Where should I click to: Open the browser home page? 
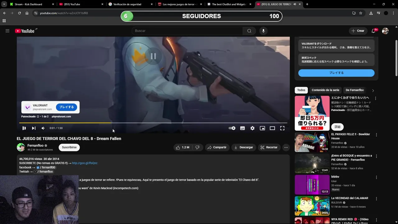point(27,13)
